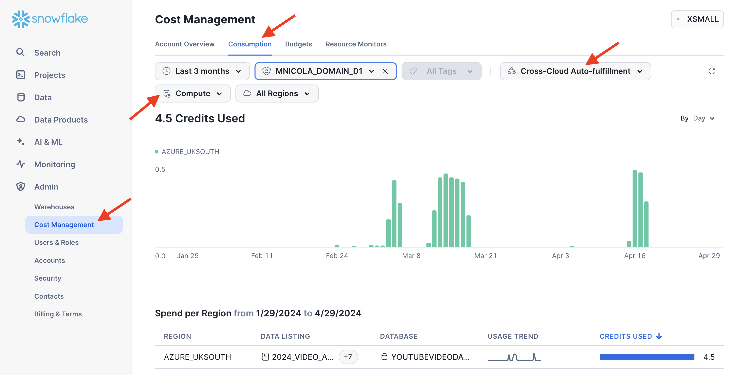Click the Data database icon in sidebar

coord(20,97)
